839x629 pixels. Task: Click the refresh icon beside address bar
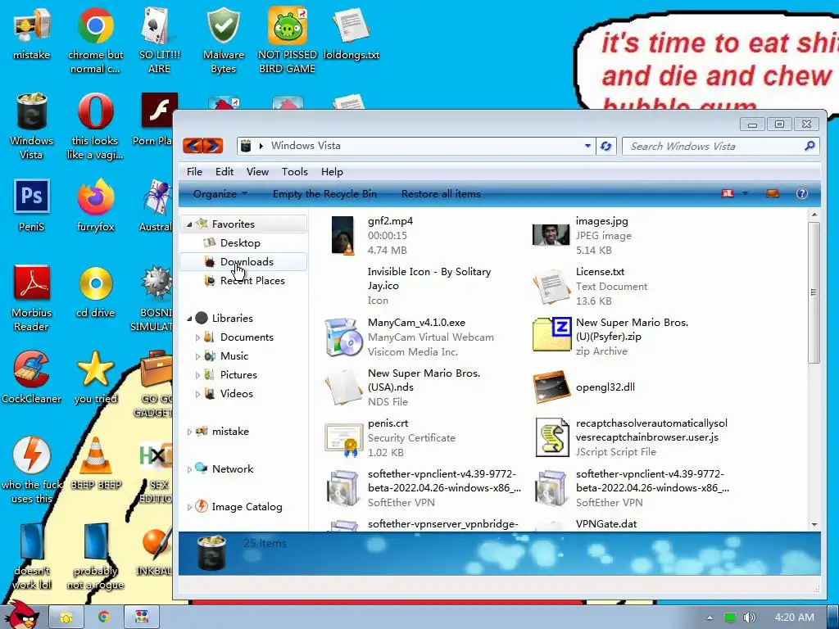606,146
